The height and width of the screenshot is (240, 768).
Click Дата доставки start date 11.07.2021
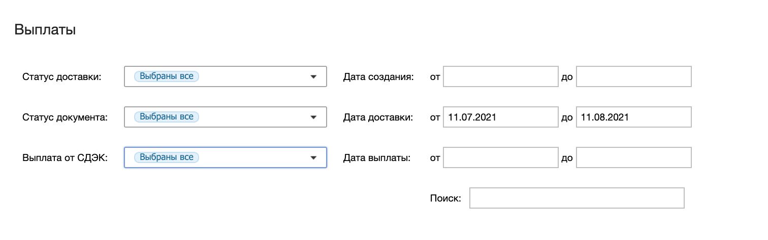point(500,117)
